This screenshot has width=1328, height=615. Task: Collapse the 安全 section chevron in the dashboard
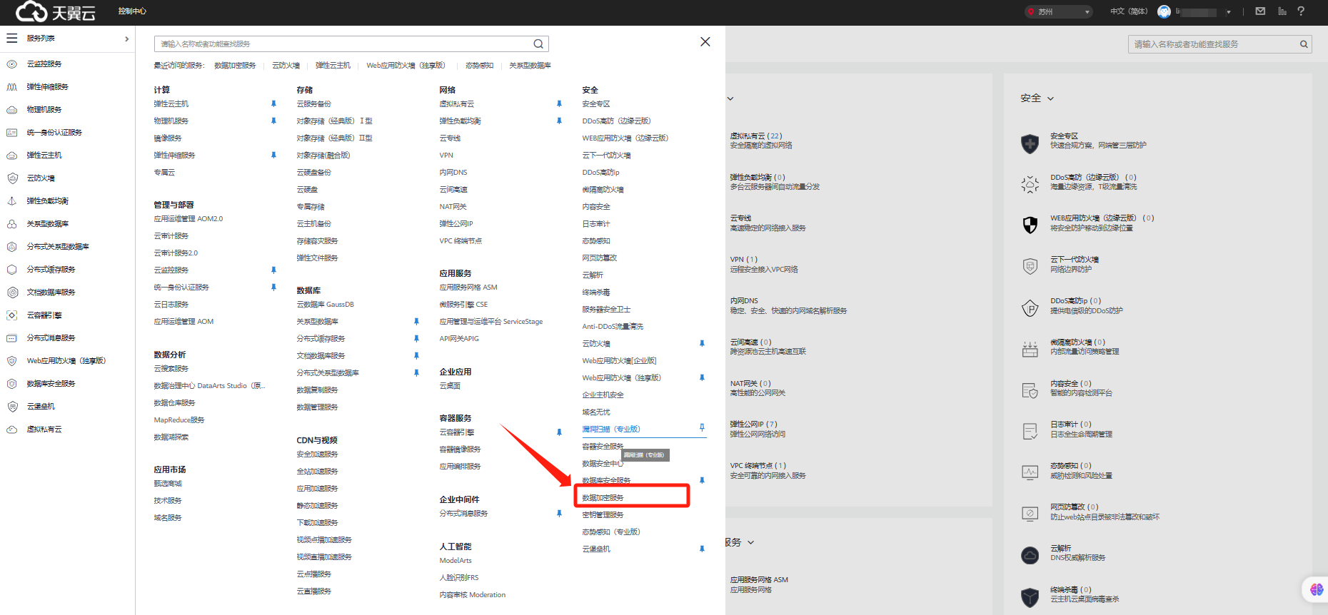(x=1051, y=98)
